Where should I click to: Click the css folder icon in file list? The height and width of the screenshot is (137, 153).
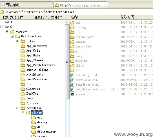click(72, 23)
